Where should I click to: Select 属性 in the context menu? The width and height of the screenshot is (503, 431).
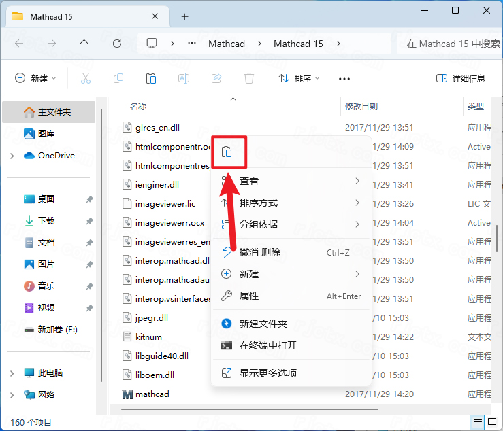[x=249, y=296]
